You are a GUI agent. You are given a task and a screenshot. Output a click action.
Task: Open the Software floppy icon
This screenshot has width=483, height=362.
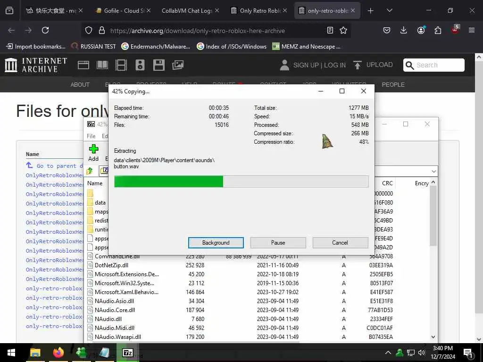[x=159, y=65]
